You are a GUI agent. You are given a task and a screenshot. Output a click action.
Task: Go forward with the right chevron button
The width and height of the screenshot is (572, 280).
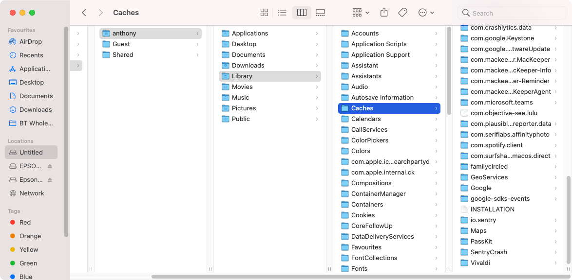101,13
